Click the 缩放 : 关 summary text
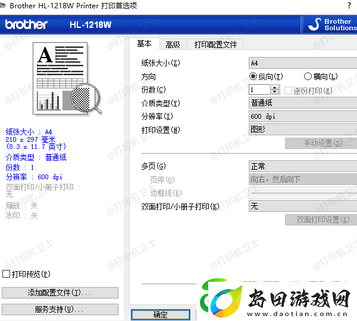Viewport: 357px width, 321px height. pyautogui.click(x=21, y=206)
